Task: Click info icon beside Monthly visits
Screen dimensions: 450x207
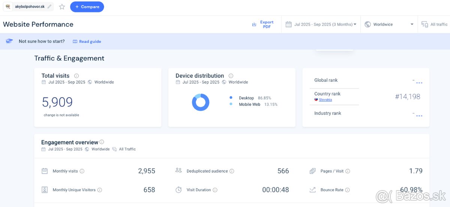Action: (x=82, y=171)
